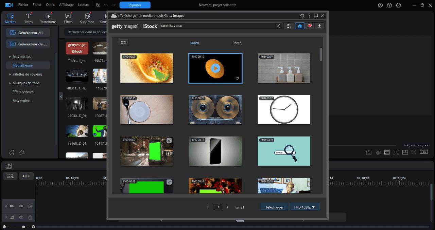The width and height of the screenshot is (435, 230).
Task: Expand the Musiques de fond item
Action: point(10,83)
